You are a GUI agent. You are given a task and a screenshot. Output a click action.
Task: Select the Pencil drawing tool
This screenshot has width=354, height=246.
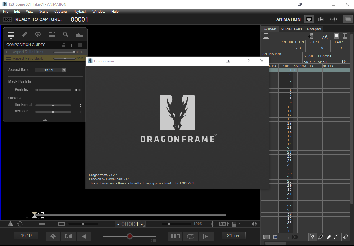(x=24, y=34)
